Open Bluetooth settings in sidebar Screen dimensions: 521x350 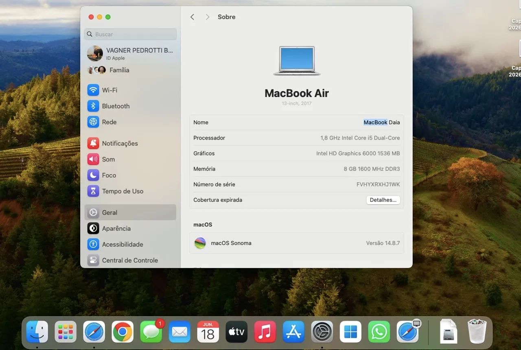pos(130,106)
